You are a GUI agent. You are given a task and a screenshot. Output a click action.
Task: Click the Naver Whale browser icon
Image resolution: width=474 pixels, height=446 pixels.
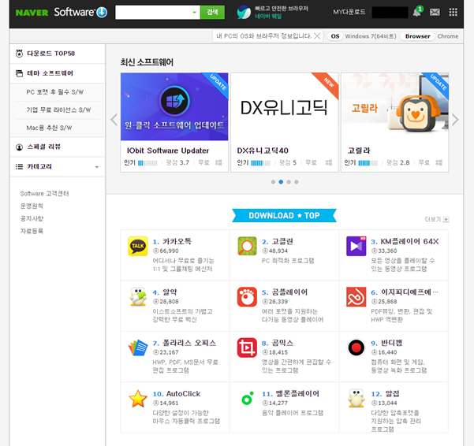point(244,12)
